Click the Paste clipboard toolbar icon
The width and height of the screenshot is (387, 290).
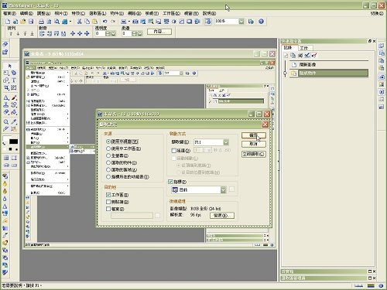tap(95, 22)
